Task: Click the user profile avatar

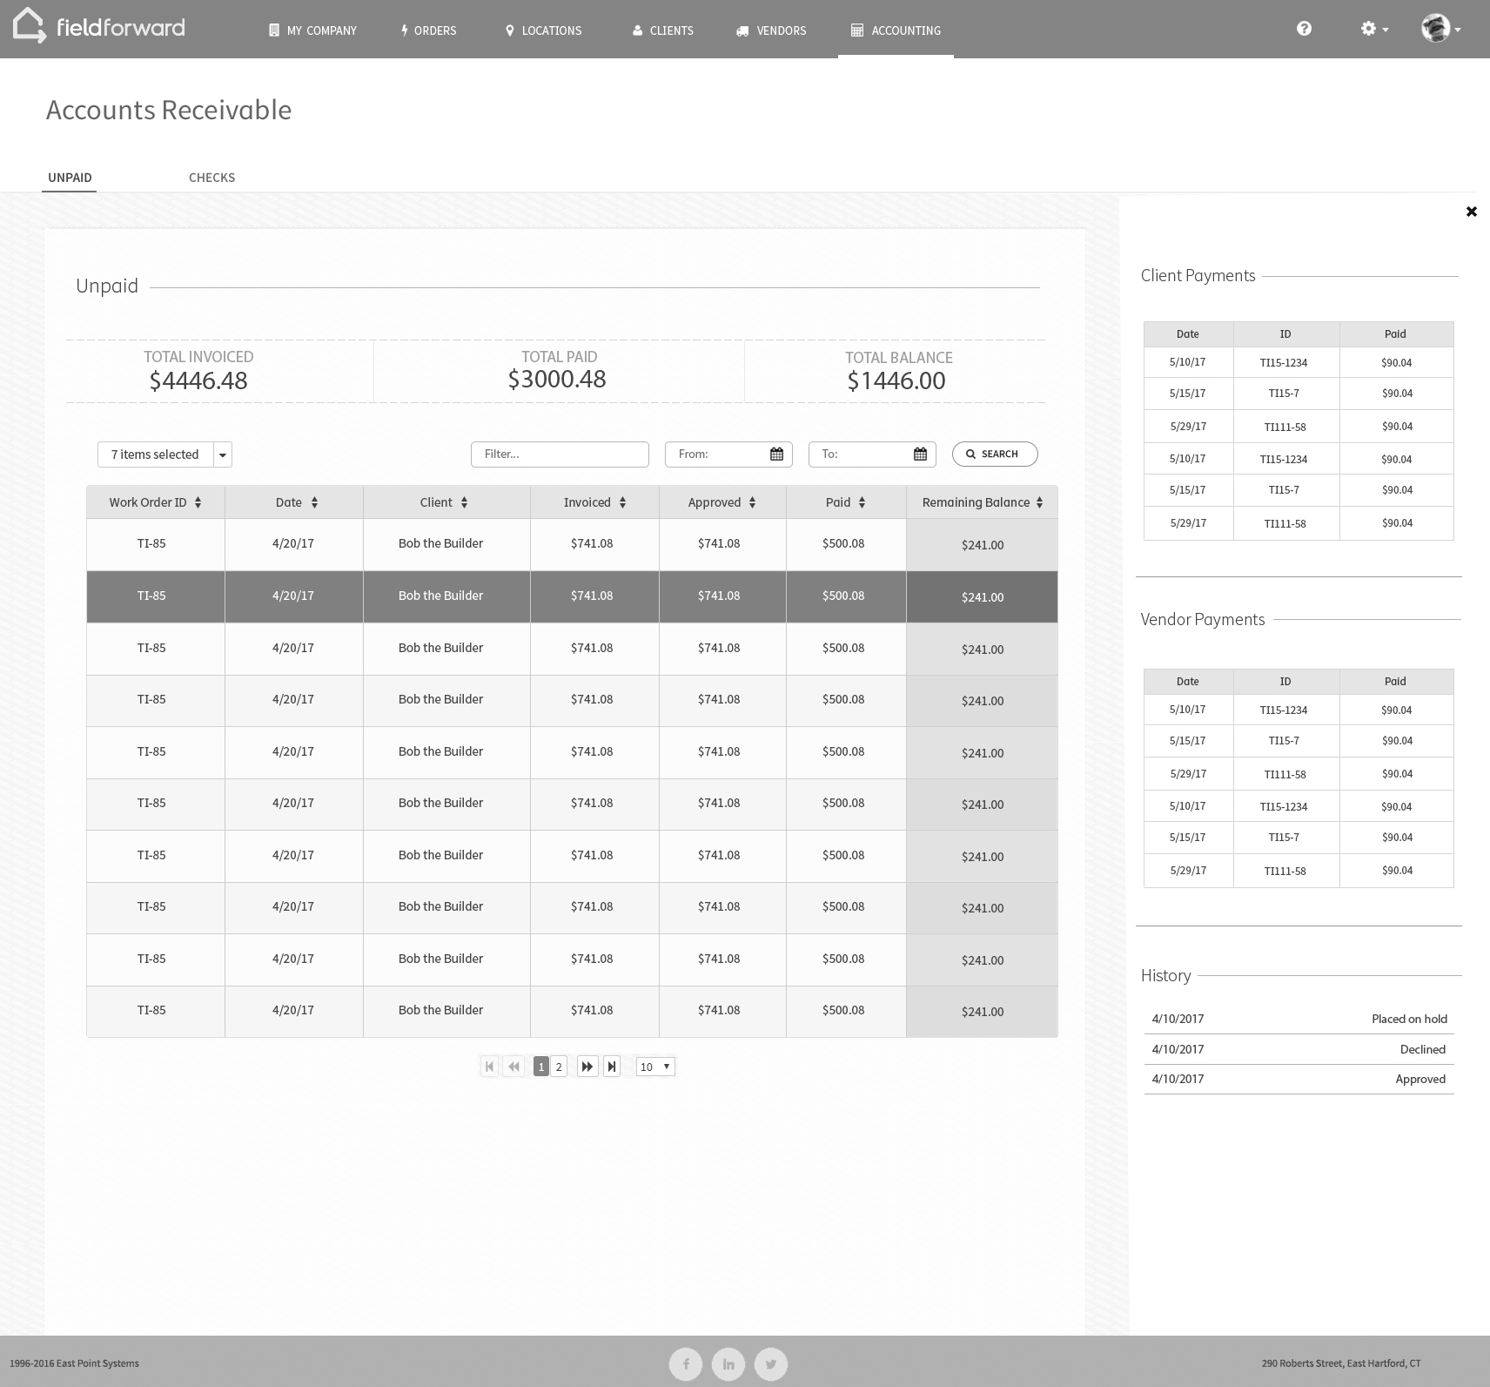Action: [x=1437, y=29]
